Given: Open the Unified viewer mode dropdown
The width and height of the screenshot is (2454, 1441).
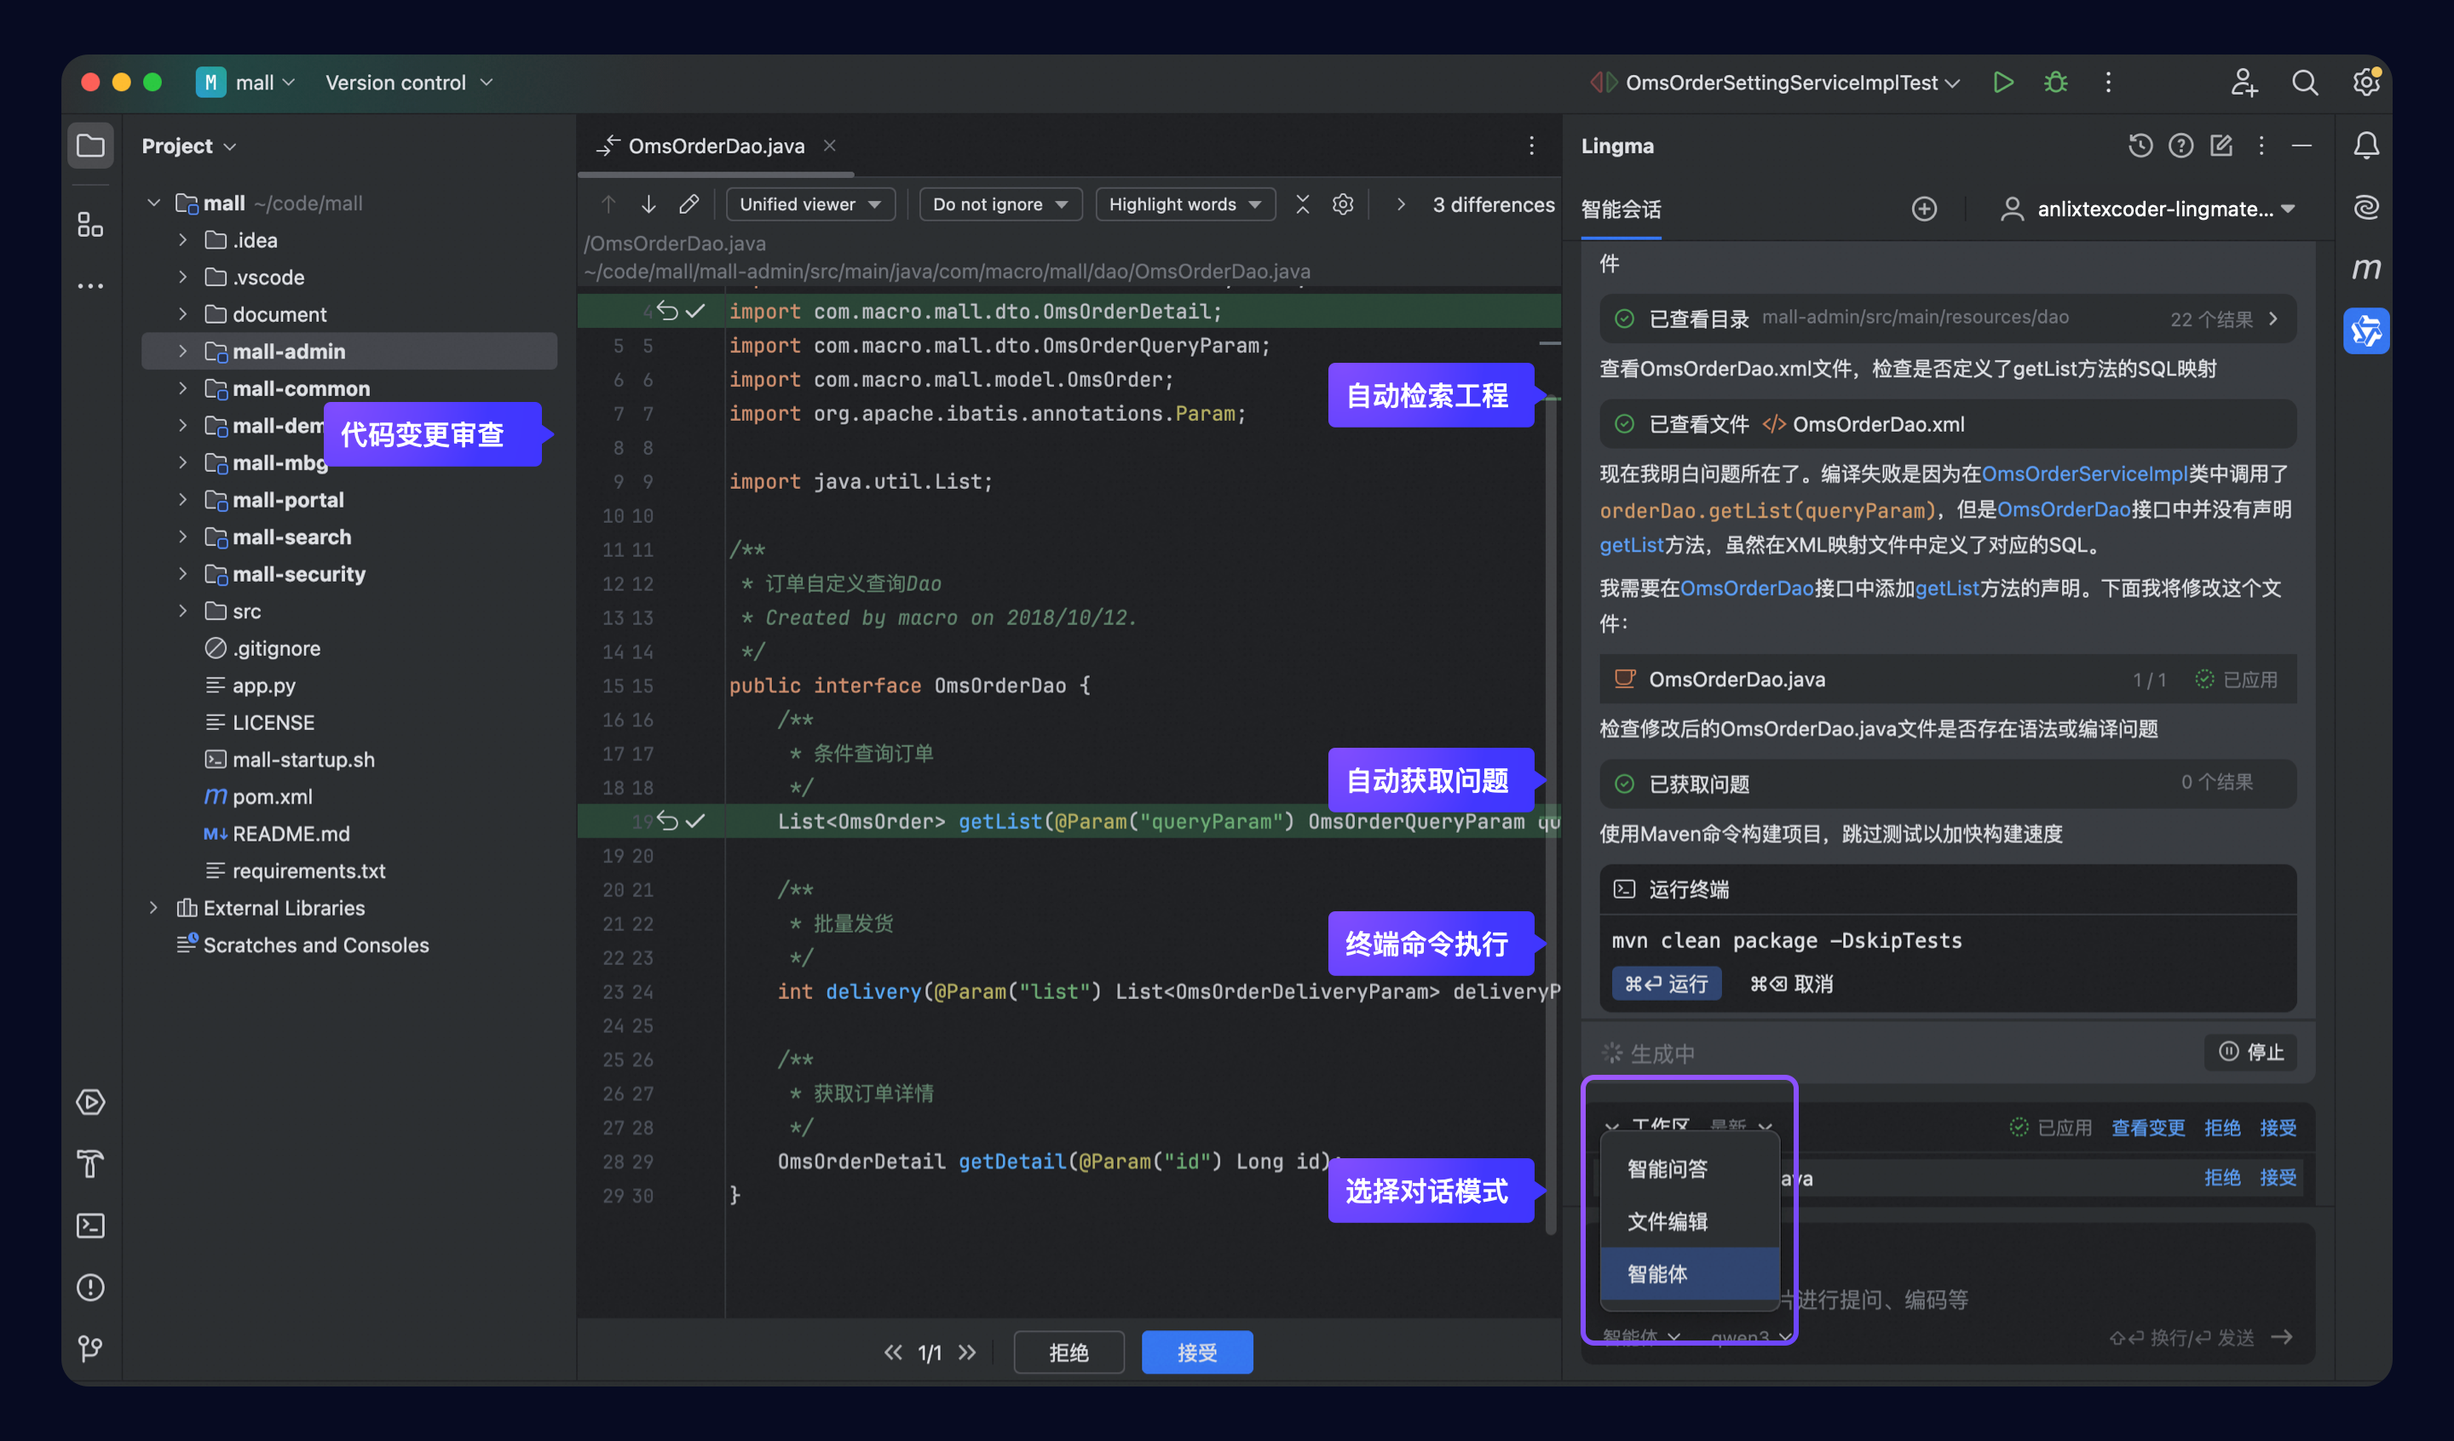Looking at the screenshot, I should (810, 204).
